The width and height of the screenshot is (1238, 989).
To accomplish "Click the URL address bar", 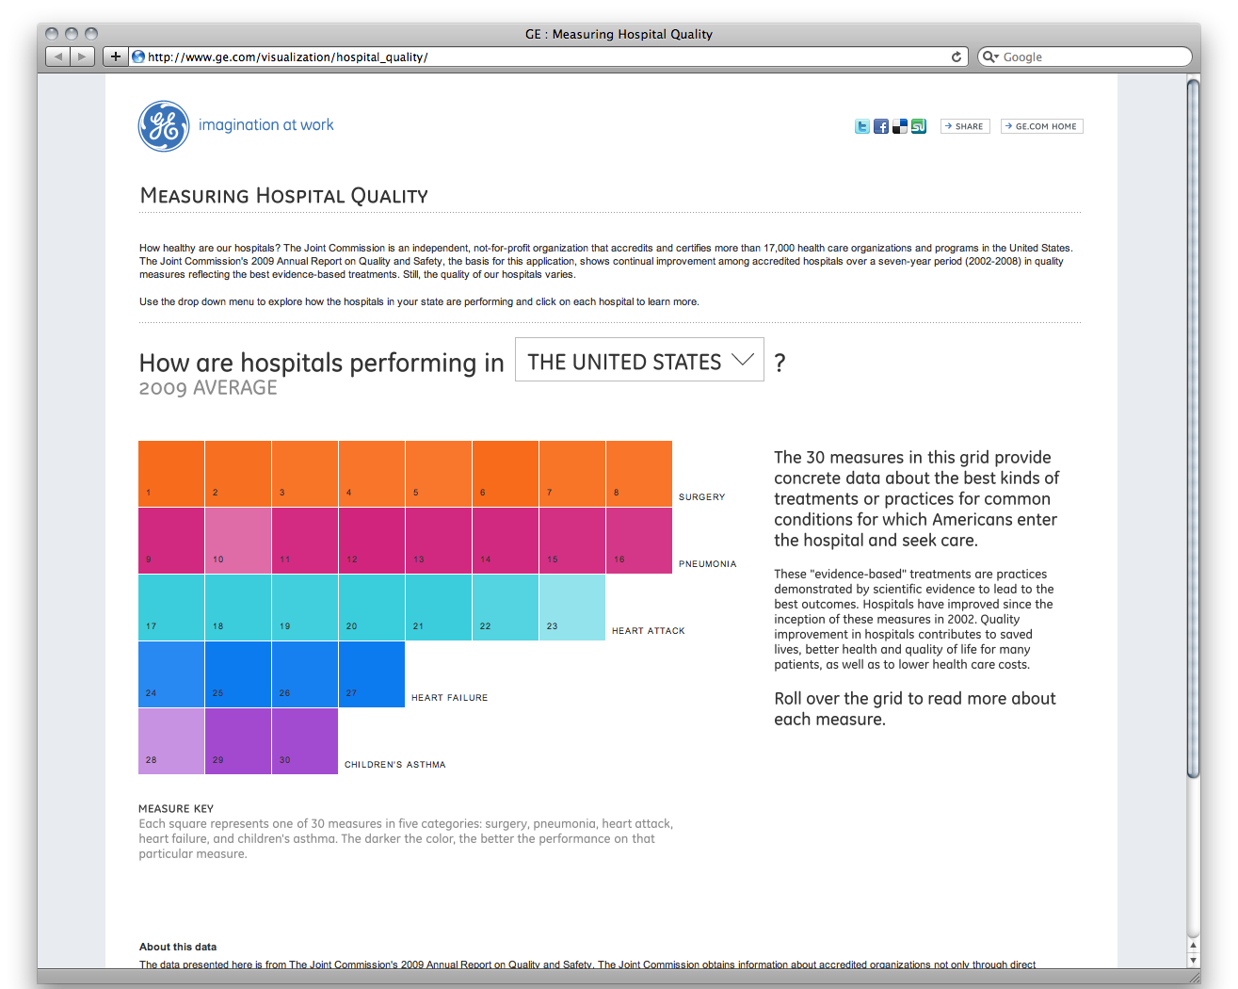I will pyautogui.click(x=546, y=57).
